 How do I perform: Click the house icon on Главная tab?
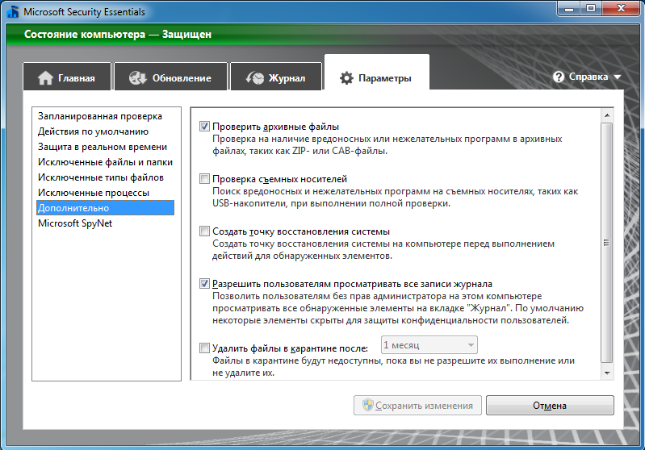[x=45, y=77]
